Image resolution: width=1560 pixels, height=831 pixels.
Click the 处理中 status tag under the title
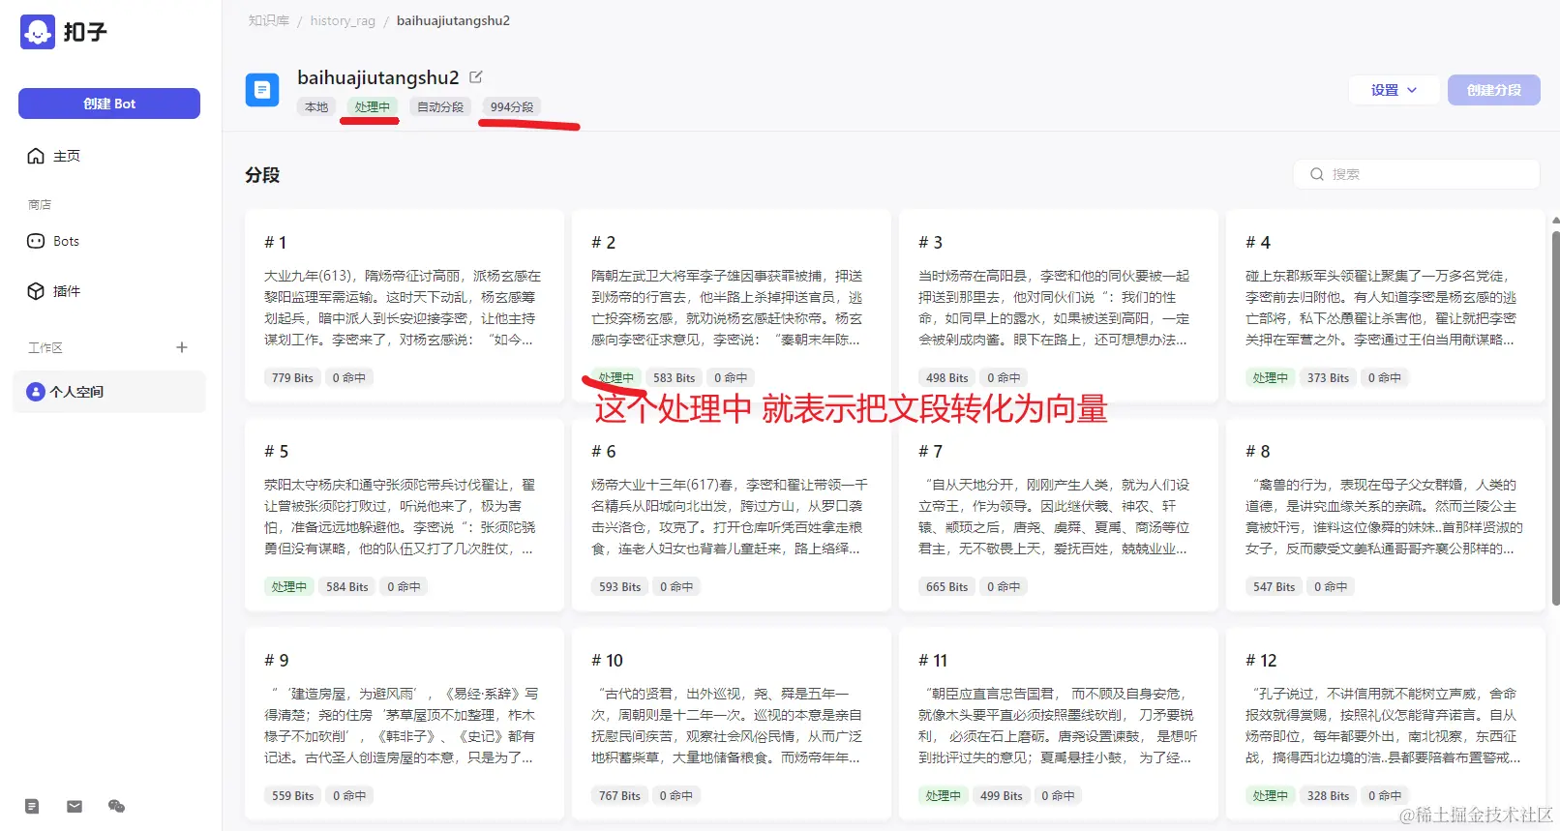373,107
